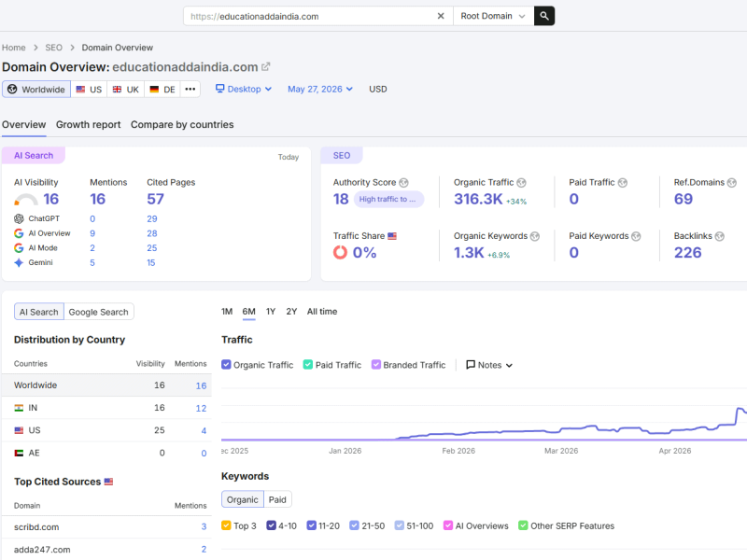Toggle the AI Overviews checkbox
Image resolution: width=747 pixels, height=560 pixels.
click(x=448, y=525)
